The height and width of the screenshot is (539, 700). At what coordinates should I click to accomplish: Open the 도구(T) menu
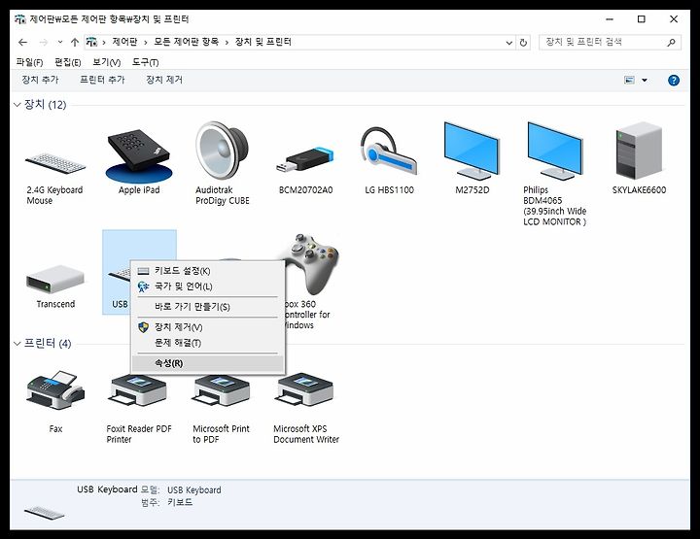coord(146,62)
